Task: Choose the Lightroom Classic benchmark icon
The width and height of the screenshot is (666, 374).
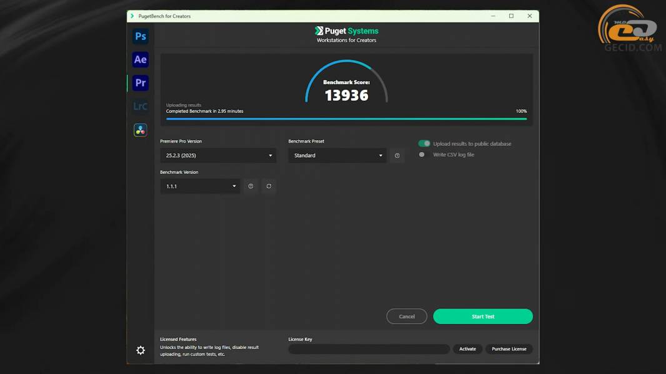Action: pyautogui.click(x=141, y=107)
